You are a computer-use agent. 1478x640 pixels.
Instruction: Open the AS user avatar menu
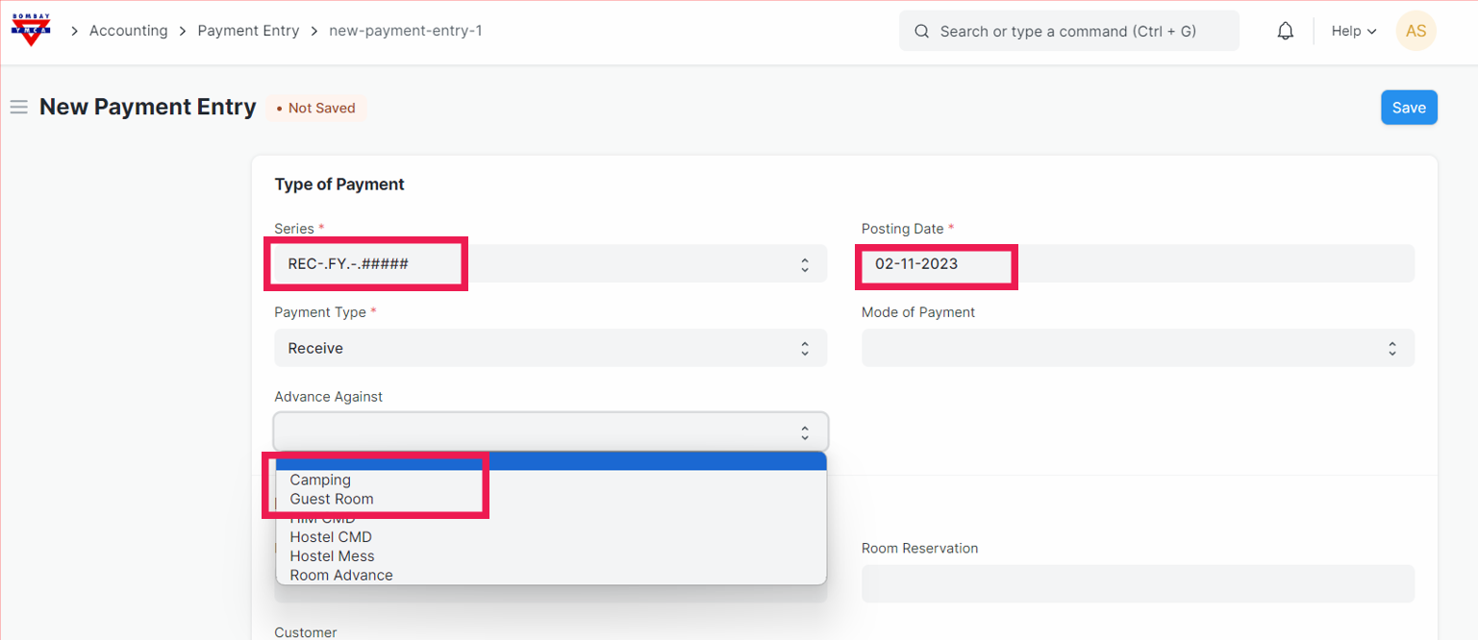[x=1415, y=31]
